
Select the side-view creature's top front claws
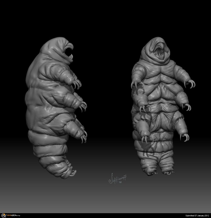click(x=77, y=85)
